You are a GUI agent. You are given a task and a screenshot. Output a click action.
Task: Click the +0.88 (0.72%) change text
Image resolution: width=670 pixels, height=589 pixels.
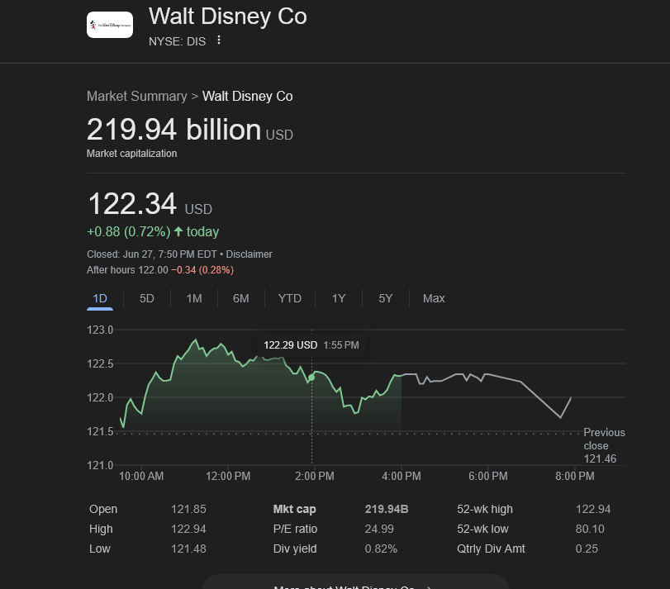(129, 231)
